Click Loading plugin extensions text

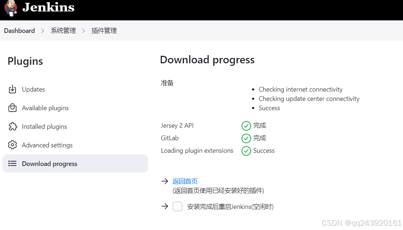(x=197, y=151)
